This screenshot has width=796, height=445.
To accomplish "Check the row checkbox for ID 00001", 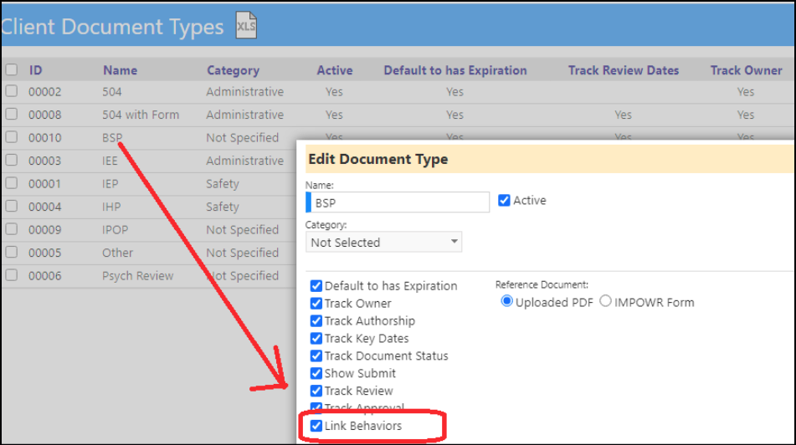I will click(x=11, y=182).
